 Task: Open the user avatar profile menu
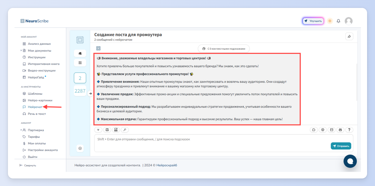click(x=348, y=21)
